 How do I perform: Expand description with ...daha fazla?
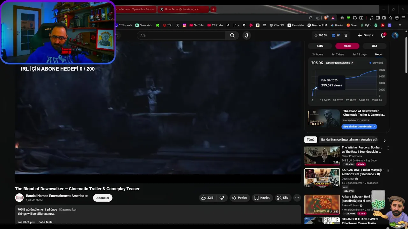(44, 222)
